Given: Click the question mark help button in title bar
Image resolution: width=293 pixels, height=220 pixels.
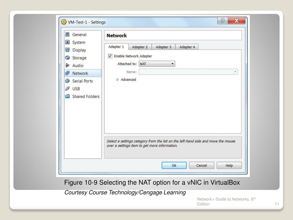Looking at the screenshot, I should click(x=222, y=21).
